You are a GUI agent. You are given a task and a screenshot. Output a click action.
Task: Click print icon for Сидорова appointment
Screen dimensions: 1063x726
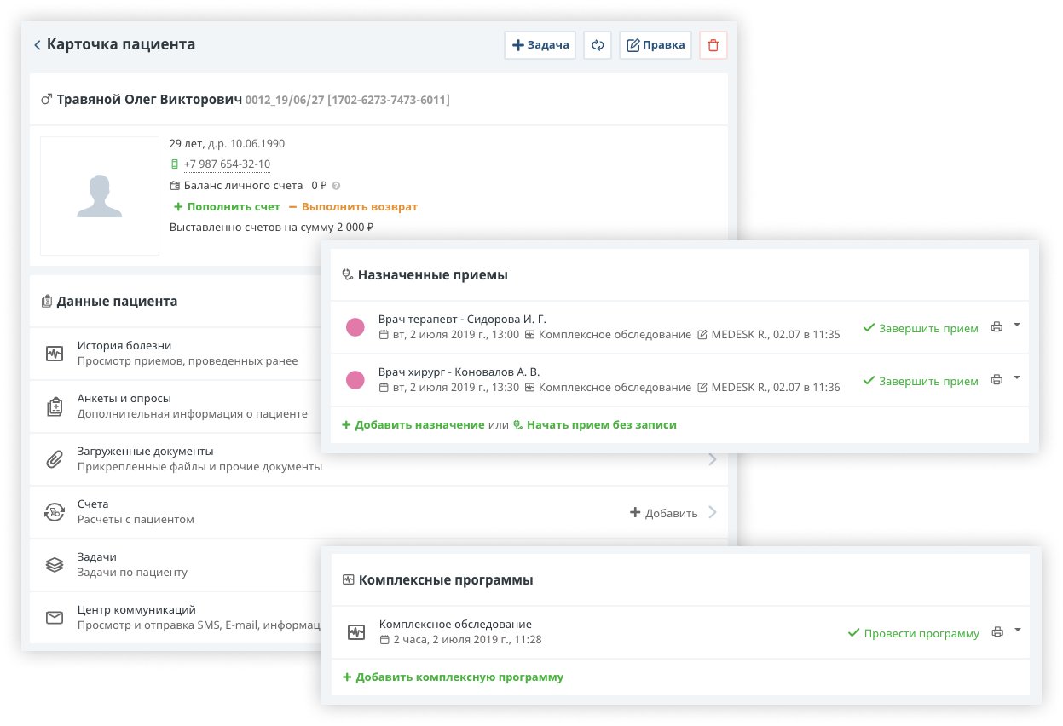pos(997,327)
